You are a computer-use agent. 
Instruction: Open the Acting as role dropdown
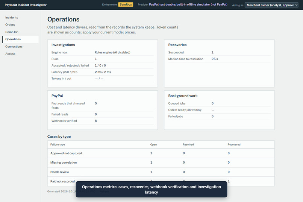pyautogui.click(x=271, y=5)
